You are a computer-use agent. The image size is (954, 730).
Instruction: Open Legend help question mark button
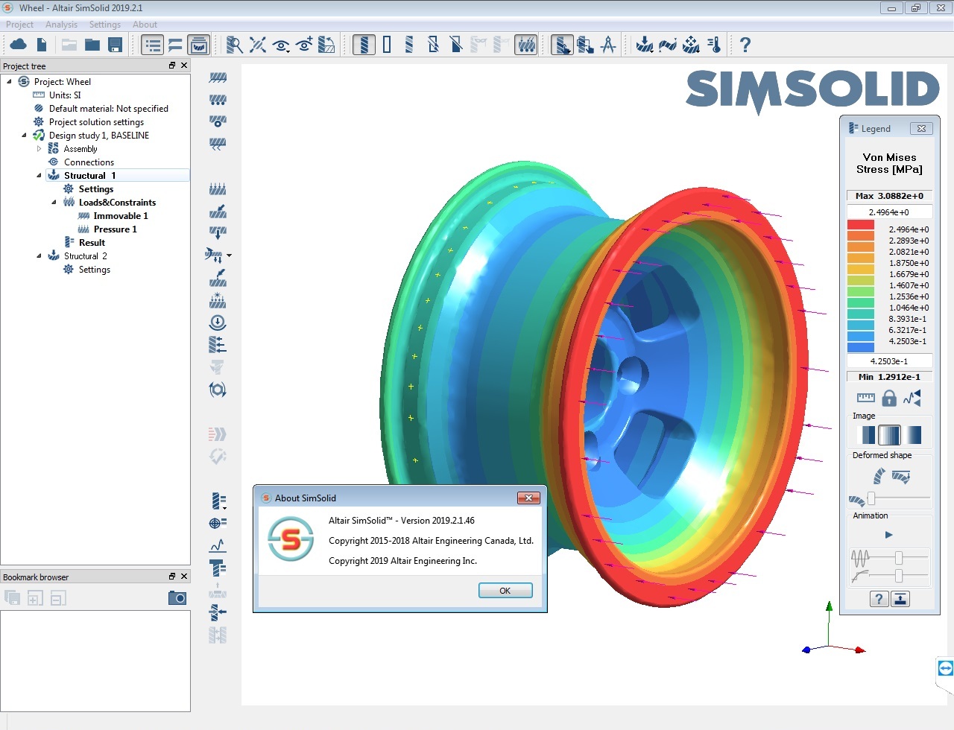879,599
